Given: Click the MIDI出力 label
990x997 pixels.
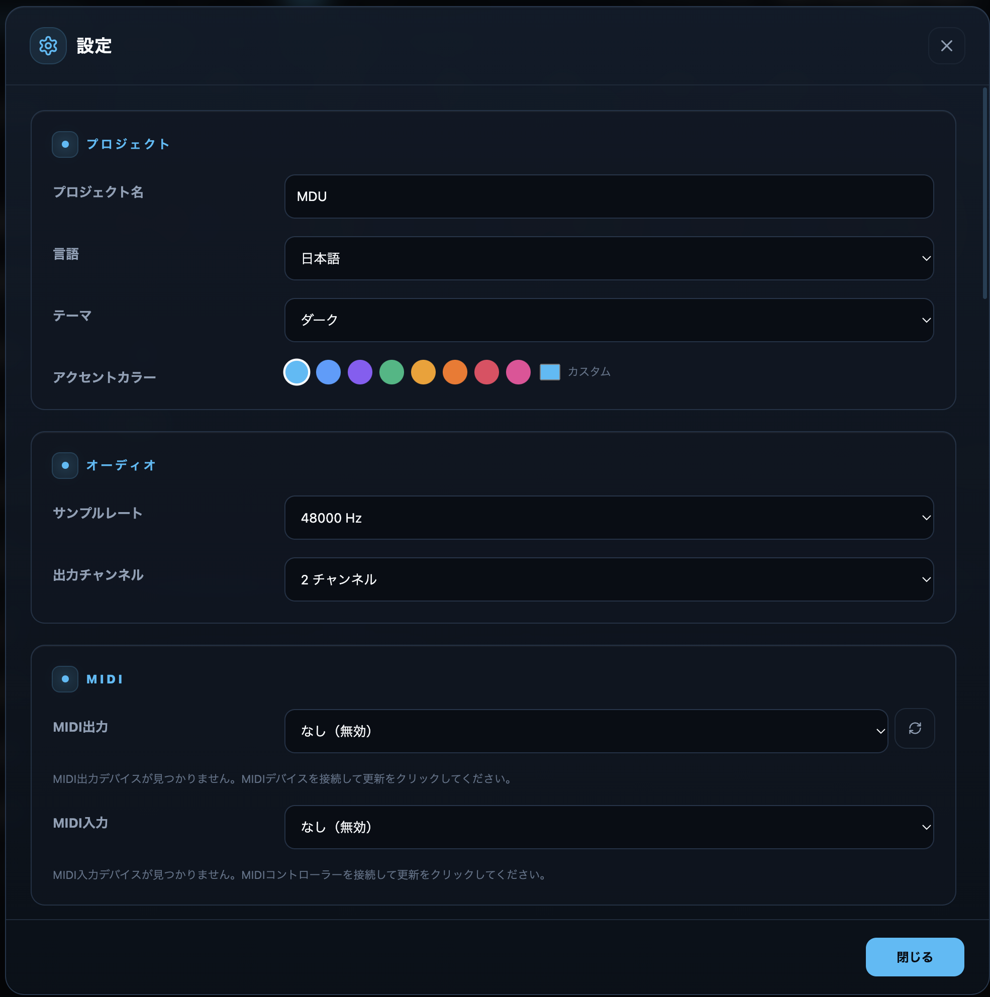Looking at the screenshot, I should 80,727.
